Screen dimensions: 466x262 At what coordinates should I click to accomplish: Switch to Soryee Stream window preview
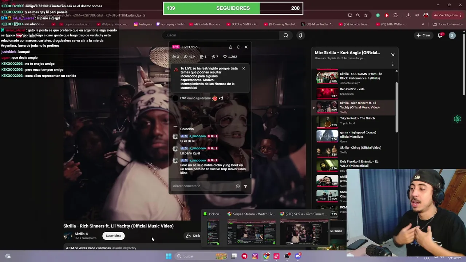(x=252, y=229)
